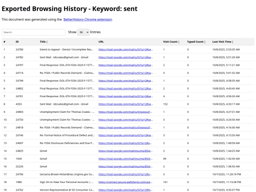This screenshot has height=192, width=256.
Task: Sort by the Visit Count column sort icon
Action: coord(179,42)
